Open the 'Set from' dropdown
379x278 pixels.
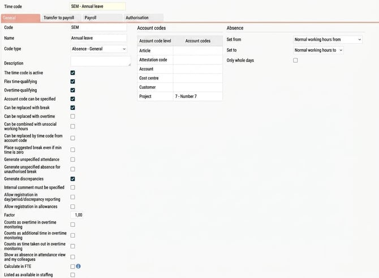328,40
